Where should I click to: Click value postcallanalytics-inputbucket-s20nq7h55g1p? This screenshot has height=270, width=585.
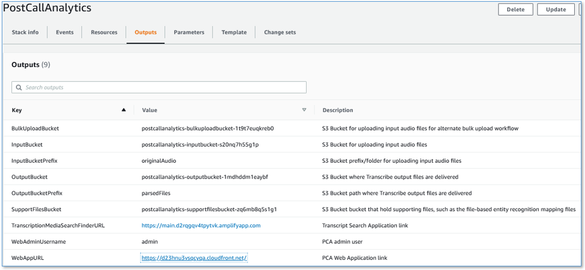(x=201, y=145)
